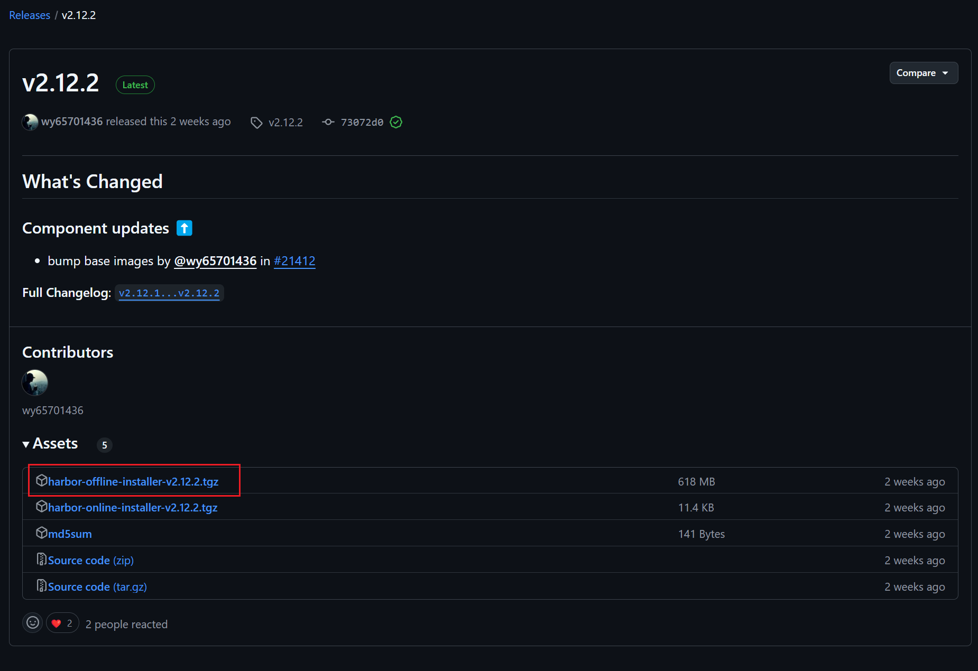Screen dimensions: 978x671
Task: Click the contributor avatar under Contributors
Action: click(35, 383)
